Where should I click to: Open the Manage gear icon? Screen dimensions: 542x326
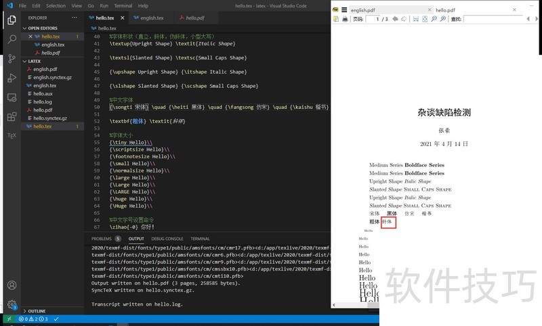click(x=12, y=304)
